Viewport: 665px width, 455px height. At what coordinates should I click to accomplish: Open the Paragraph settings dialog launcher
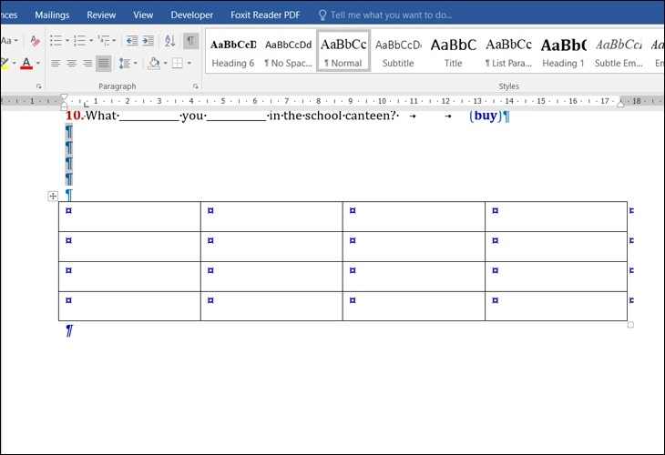pyautogui.click(x=196, y=86)
